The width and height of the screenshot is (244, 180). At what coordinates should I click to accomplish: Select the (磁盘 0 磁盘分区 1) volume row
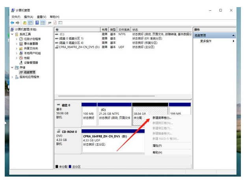[123, 38]
